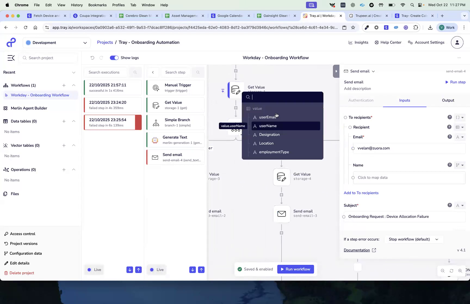Image resolution: width=470 pixels, height=304 pixels.
Task: Open the Development environment dropdown
Action: [x=56, y=43]
